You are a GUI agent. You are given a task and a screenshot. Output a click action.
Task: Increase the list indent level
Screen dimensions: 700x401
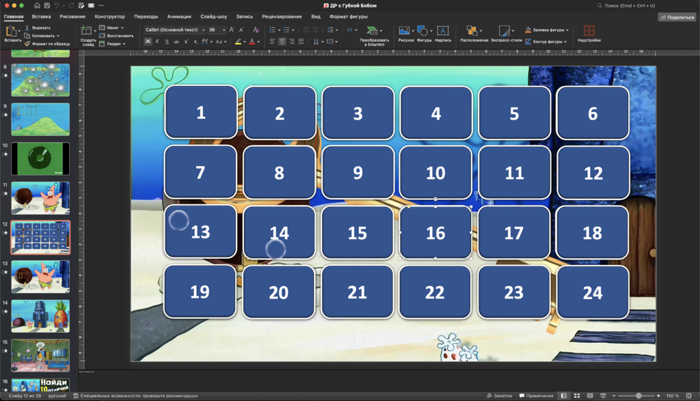315,30
